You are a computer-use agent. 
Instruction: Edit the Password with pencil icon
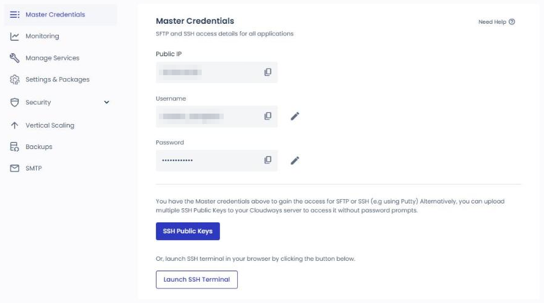coord(295,161)
